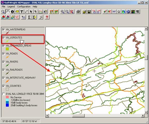149x124 pixels.
Task: Open the Legend menu
Action: (x=11, y=6)
